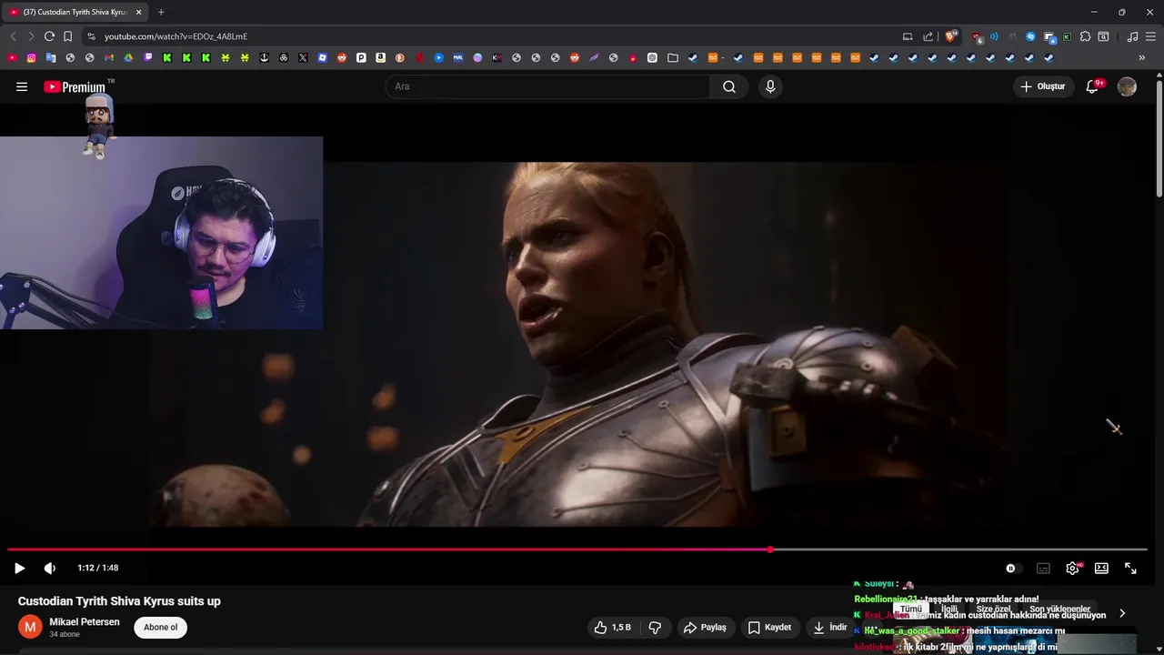Click the page vertical scrollbar
Image resolution: width=1164 pixels, height=655 pixels.
[1159, 136]
